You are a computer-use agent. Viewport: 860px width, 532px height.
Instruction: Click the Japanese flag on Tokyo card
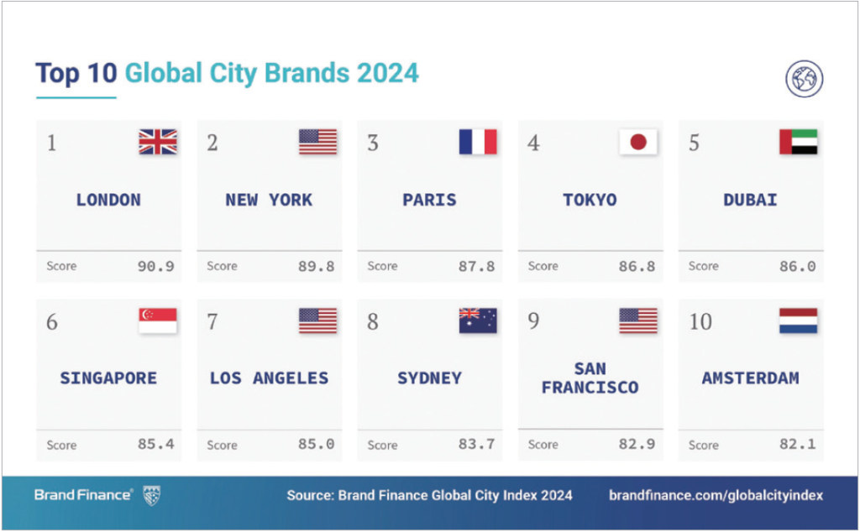coord(638,142)
